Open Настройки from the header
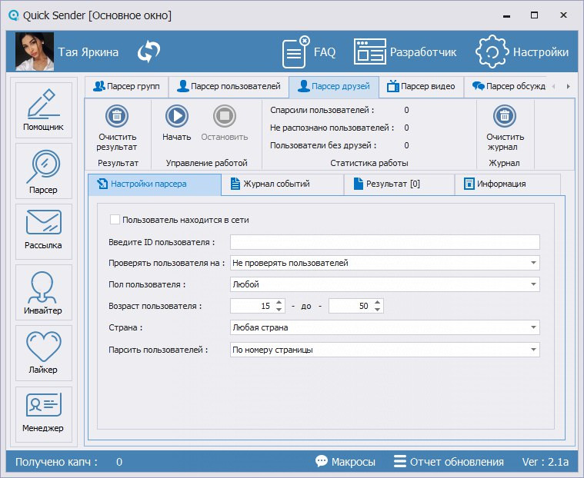The height and width of the screenshot is (478, 584). click(x=522, y=52)
